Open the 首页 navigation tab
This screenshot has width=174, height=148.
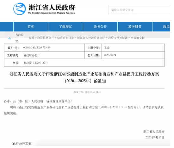(31, 27)
